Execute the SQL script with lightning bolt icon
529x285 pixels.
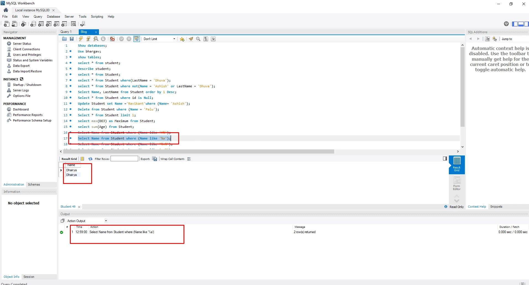[81, 39]
